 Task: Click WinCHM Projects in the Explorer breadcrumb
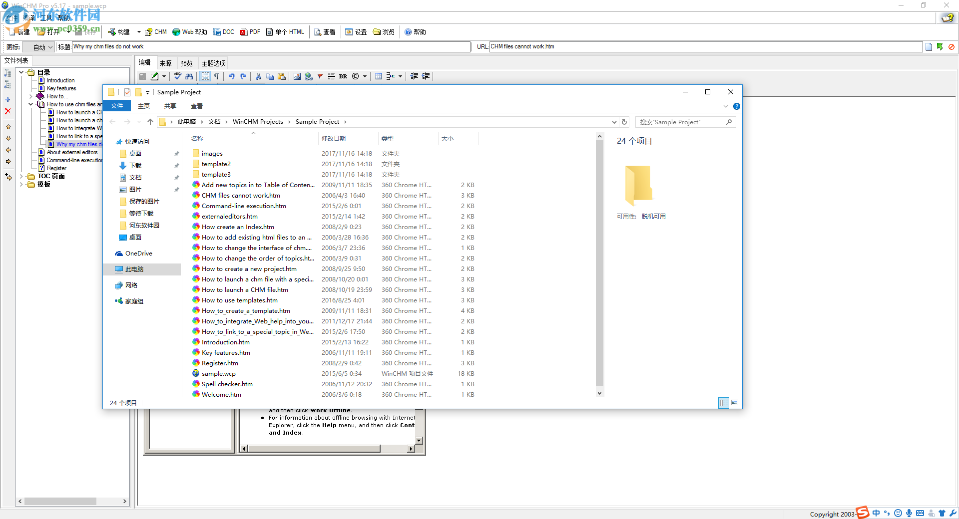(258, 122)
